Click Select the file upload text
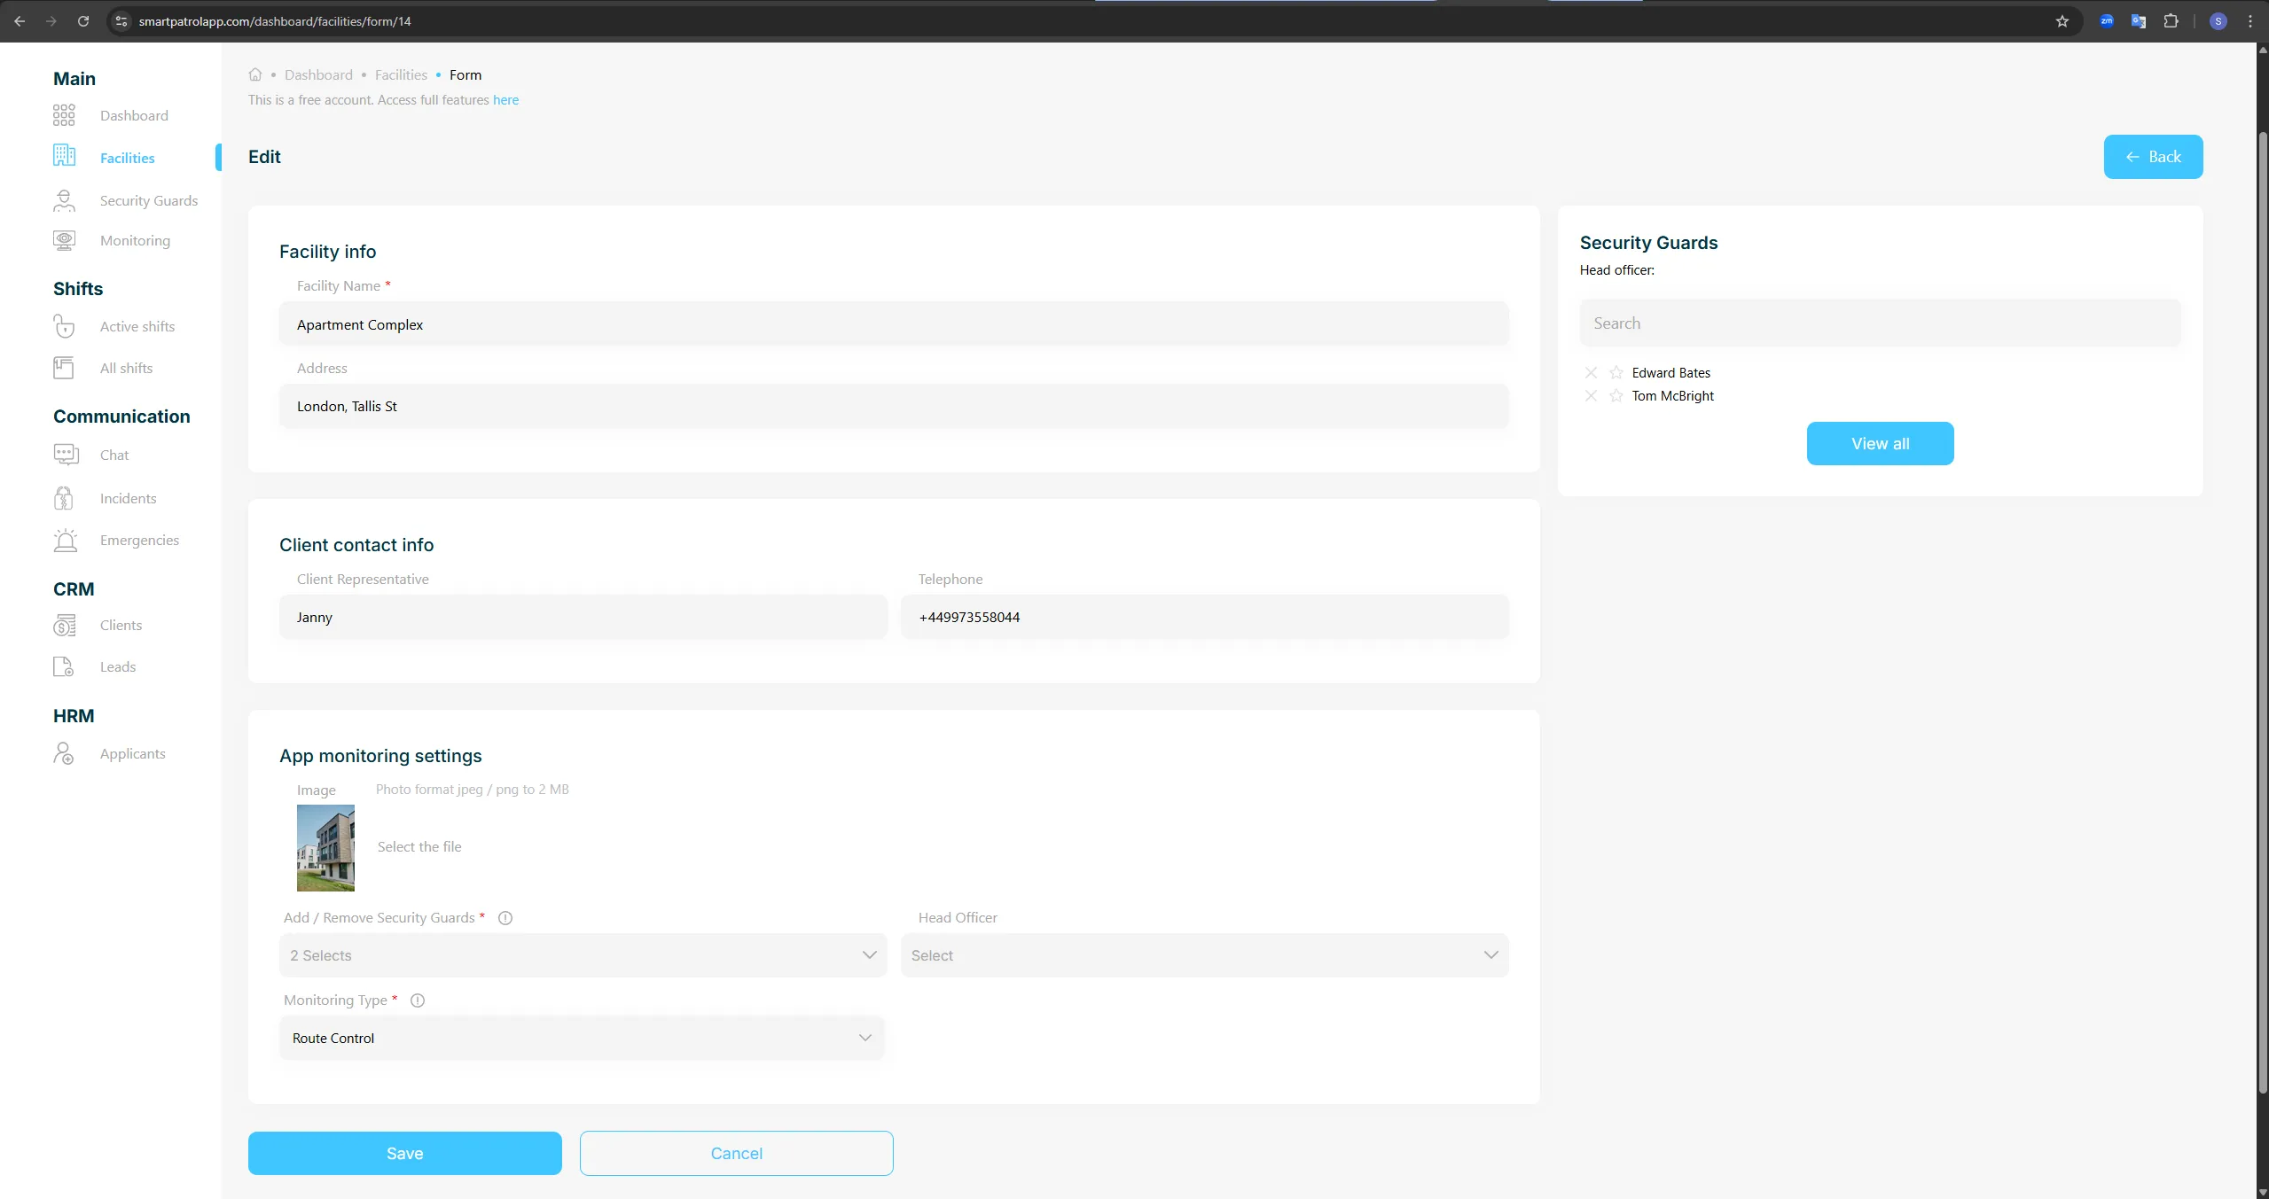The image size is (2269, 1199). click(x=419, y=846)
